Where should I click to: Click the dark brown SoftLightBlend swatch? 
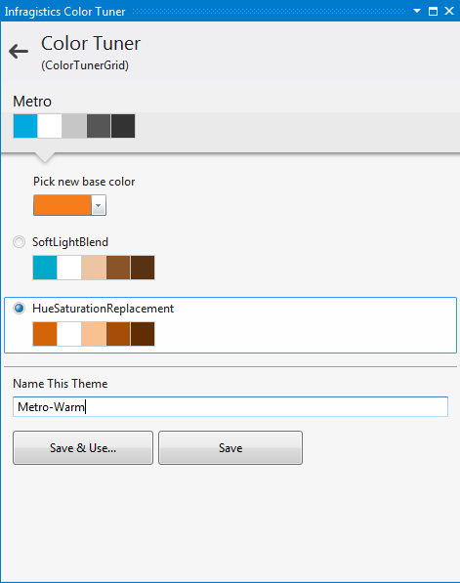[143, 268]
